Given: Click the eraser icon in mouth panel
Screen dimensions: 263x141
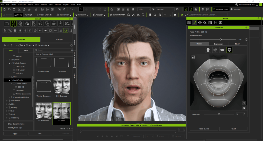Looking at the screenshot, I should (244, 103).
